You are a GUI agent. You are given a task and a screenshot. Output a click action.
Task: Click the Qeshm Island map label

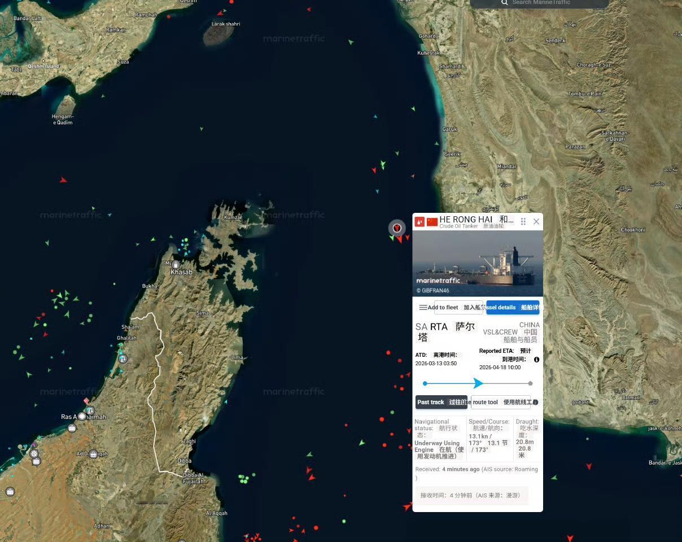point(43,66)
